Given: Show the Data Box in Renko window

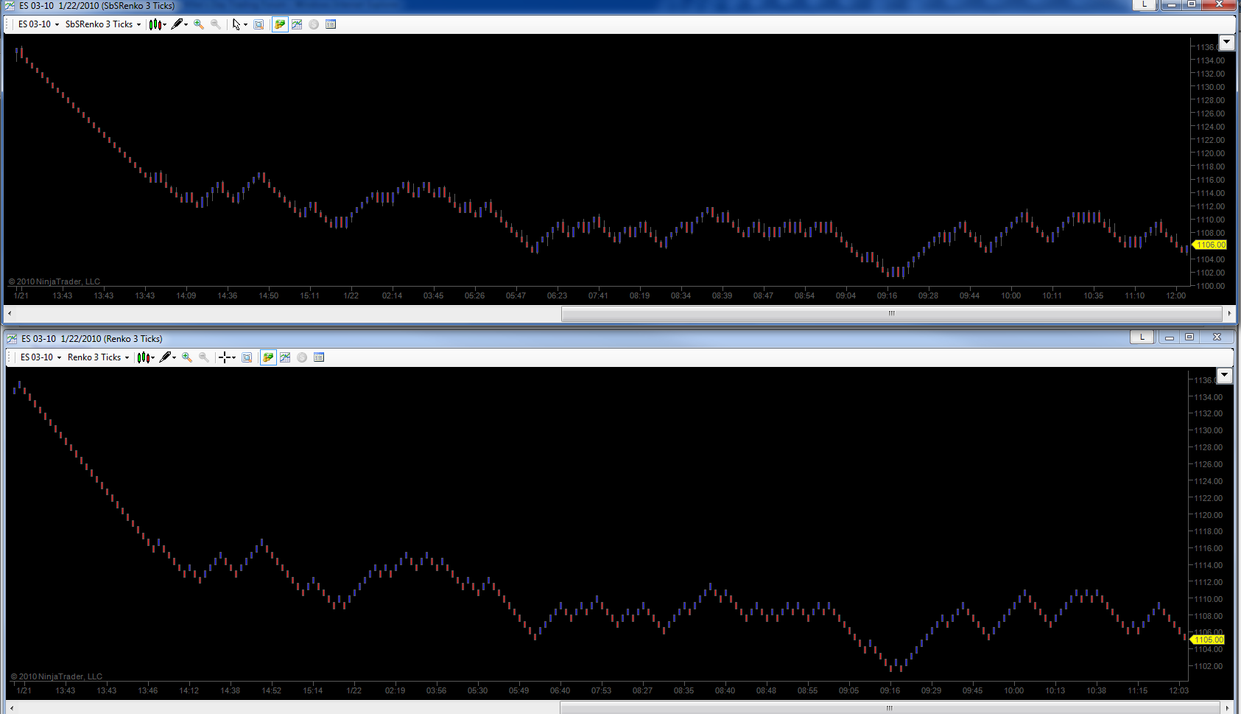Looking at the screenshot, I should [247, 357].
